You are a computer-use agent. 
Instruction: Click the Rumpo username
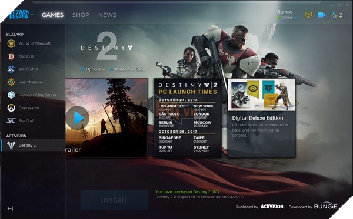[285, 12]
